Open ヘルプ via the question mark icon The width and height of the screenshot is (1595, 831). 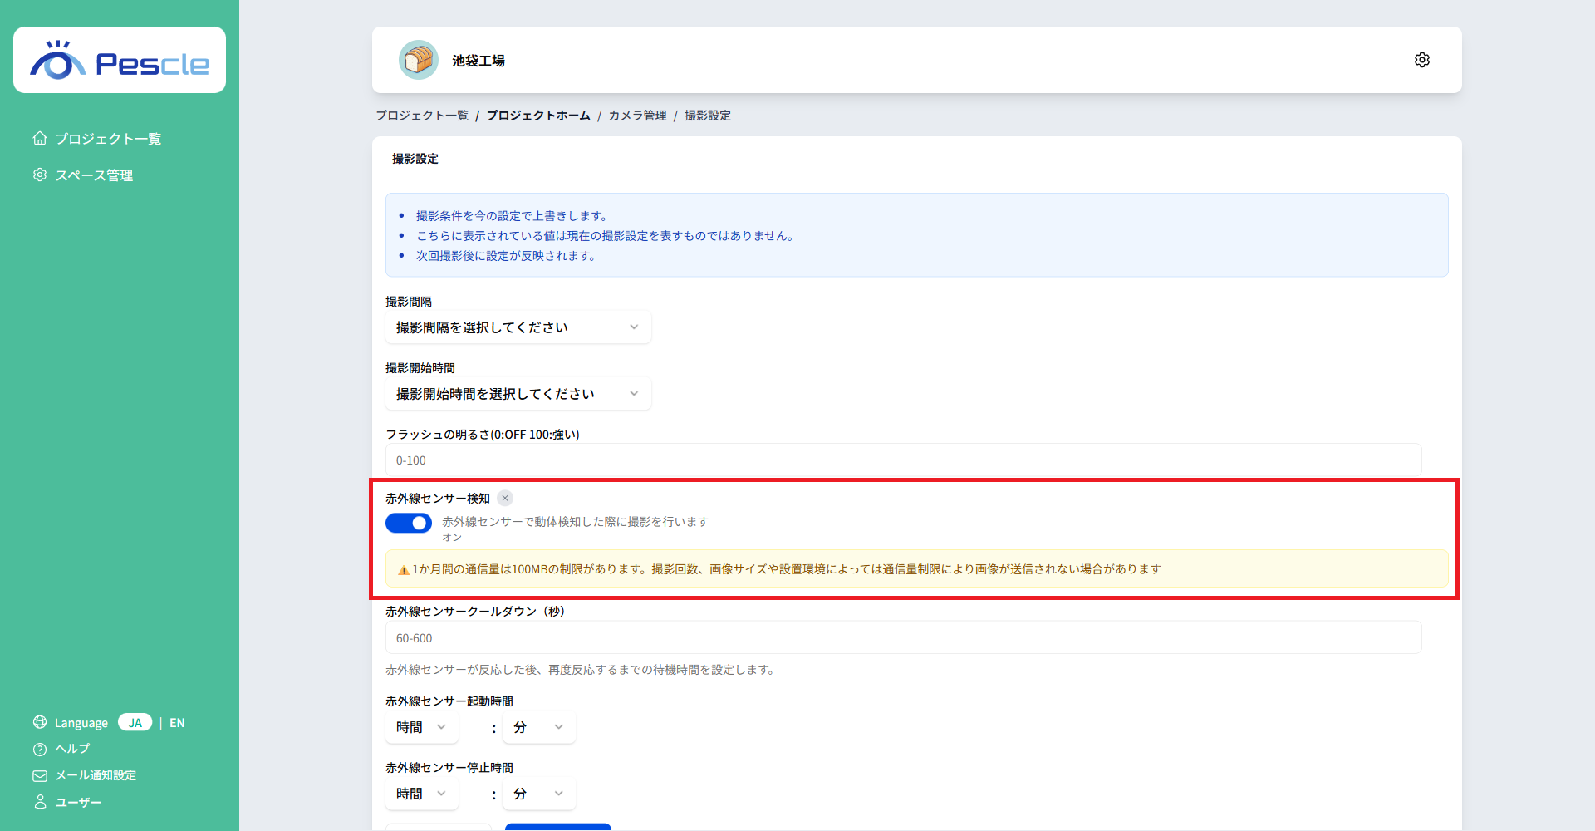[x=39, y=749]
